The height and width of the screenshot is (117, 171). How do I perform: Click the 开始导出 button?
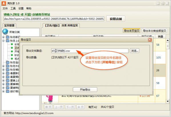coord(85,90)
